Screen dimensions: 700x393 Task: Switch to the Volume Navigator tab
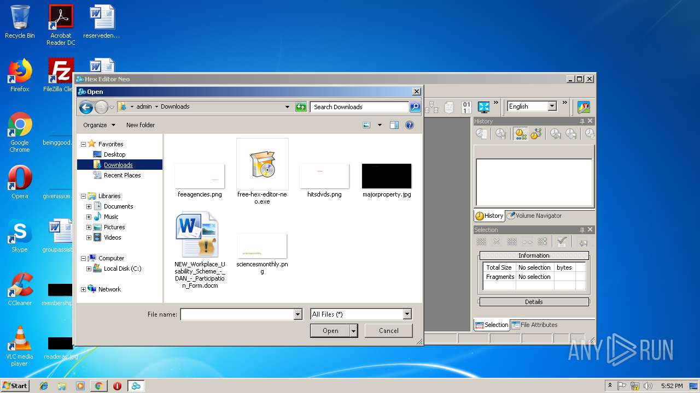[534, 216]
